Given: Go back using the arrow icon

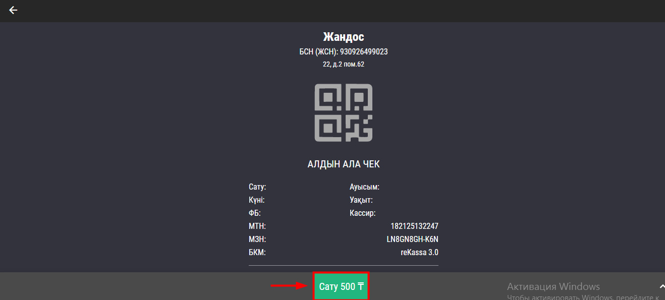Looking at the screenshot, I should [x=13, y=10].
